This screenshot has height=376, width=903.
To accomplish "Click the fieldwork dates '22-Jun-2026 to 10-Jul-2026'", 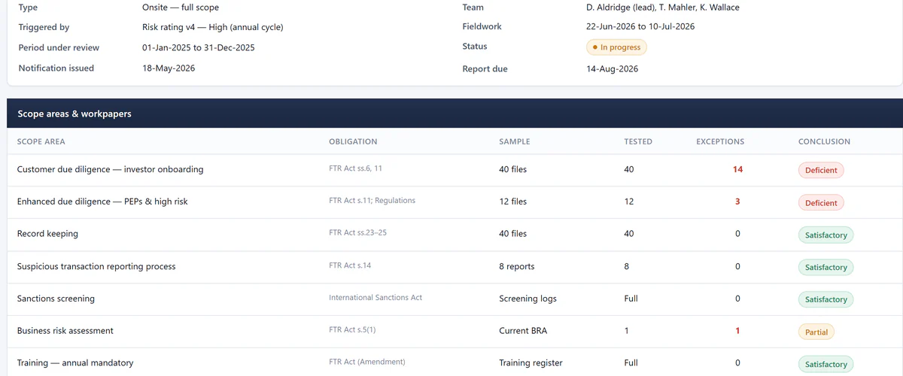I will [640, 26].
